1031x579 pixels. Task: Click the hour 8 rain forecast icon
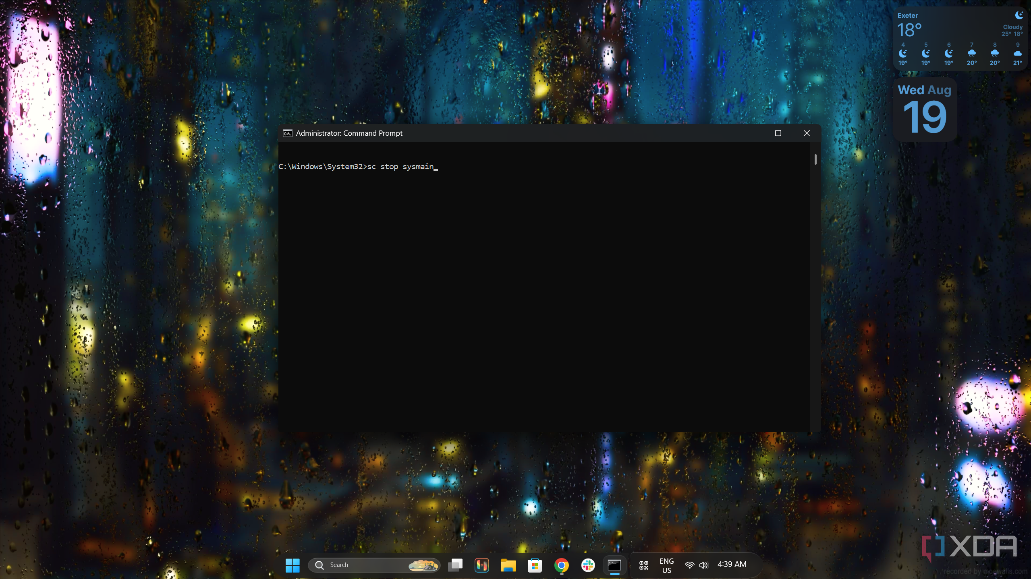994,54
